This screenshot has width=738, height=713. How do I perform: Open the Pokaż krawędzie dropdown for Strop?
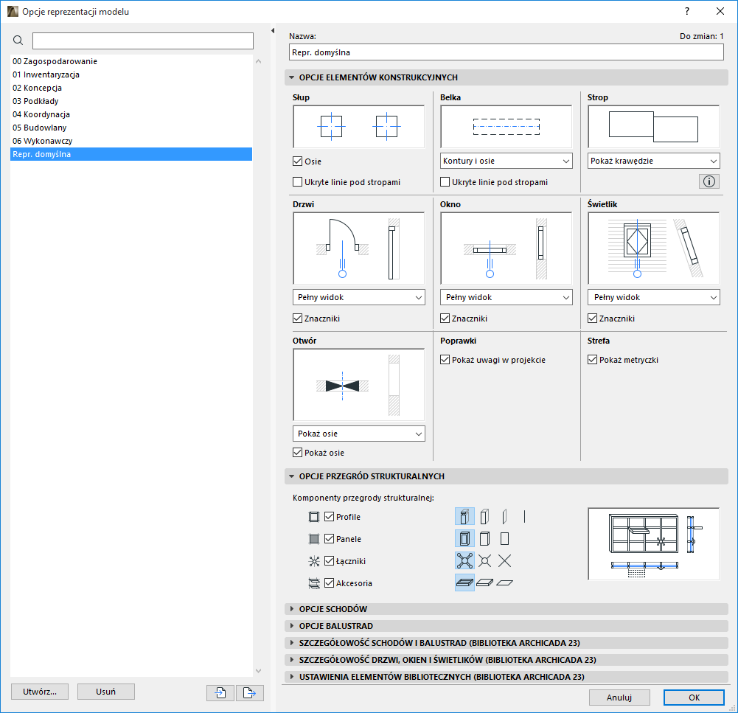point(653,160)
